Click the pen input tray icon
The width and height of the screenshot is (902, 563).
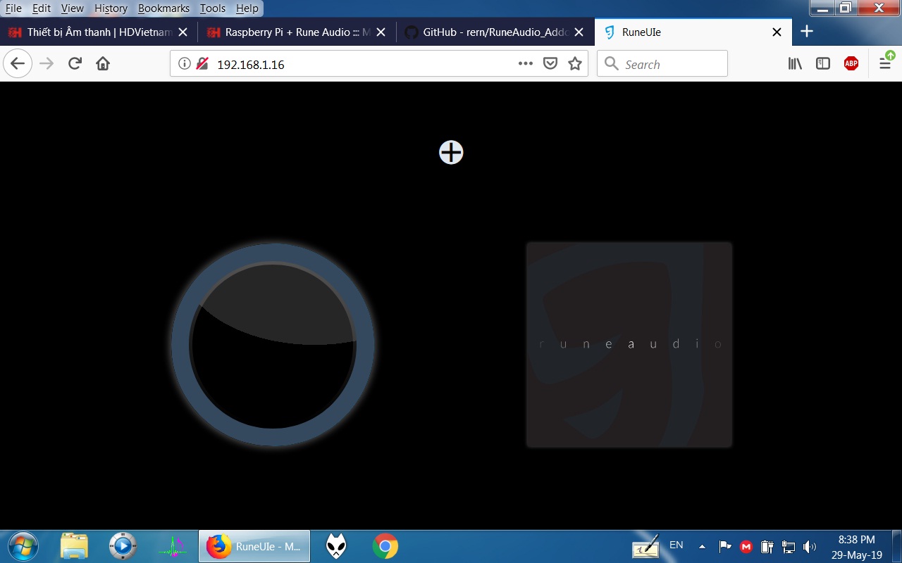coord(645,546)
